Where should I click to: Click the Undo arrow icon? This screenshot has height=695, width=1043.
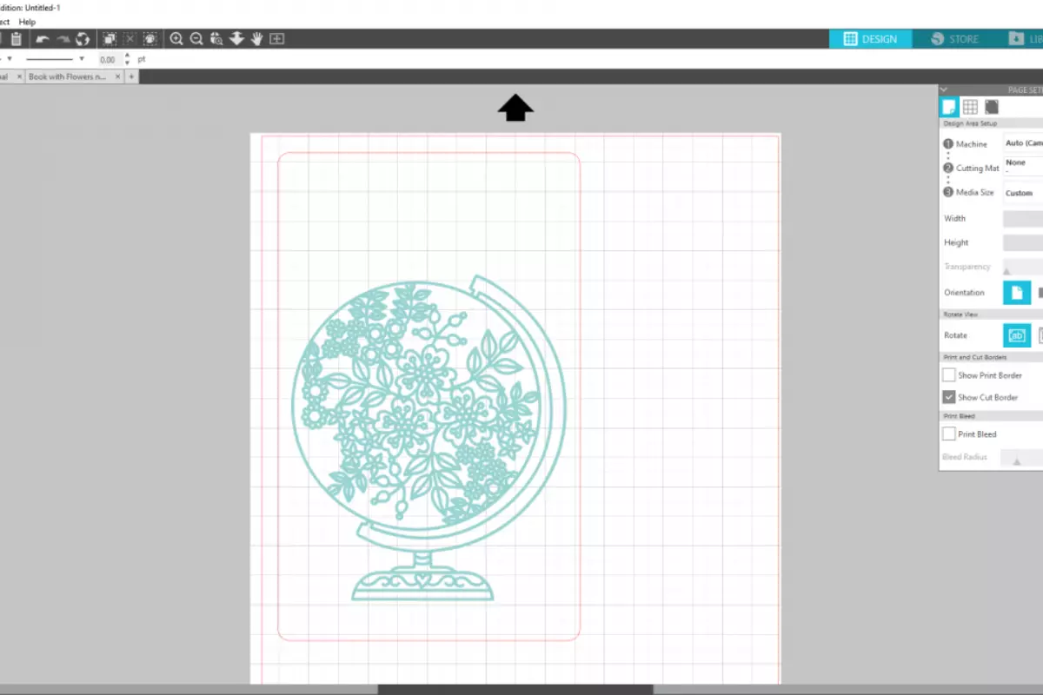[x=42, y=39]
